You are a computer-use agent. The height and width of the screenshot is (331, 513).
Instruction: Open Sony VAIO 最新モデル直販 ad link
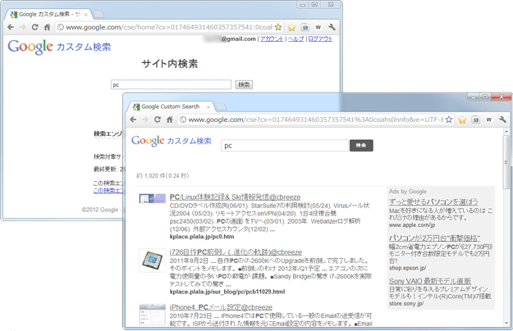tap(430, 281)
